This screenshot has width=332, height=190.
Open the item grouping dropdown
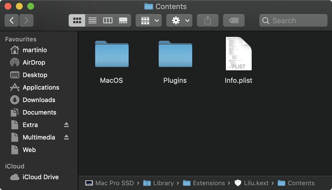click(148, 20)
